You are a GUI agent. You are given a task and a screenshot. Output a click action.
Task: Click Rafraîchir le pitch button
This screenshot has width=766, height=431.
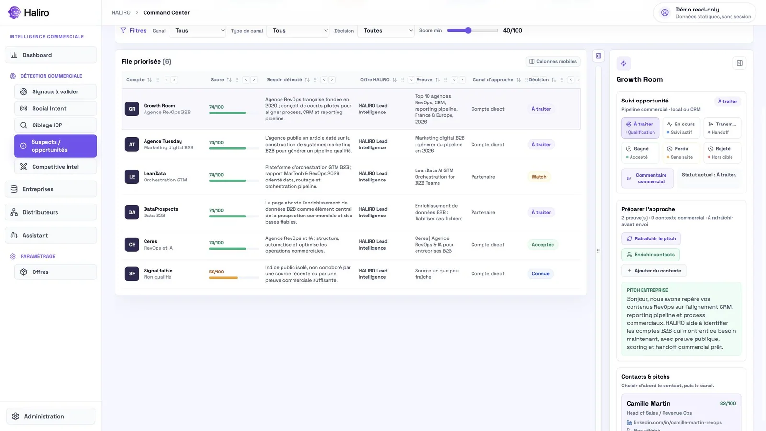[x=651, y=238]
